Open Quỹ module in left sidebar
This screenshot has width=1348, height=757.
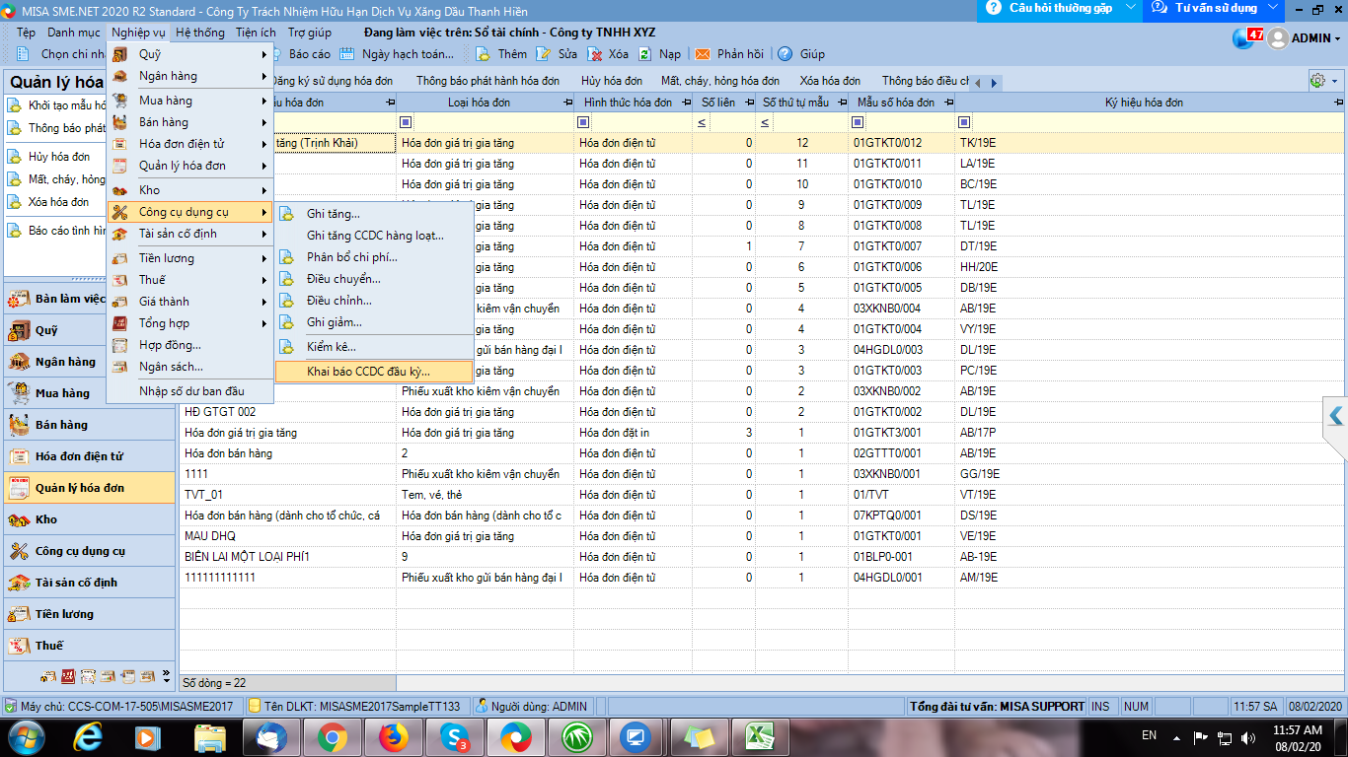tap(89, 330)
